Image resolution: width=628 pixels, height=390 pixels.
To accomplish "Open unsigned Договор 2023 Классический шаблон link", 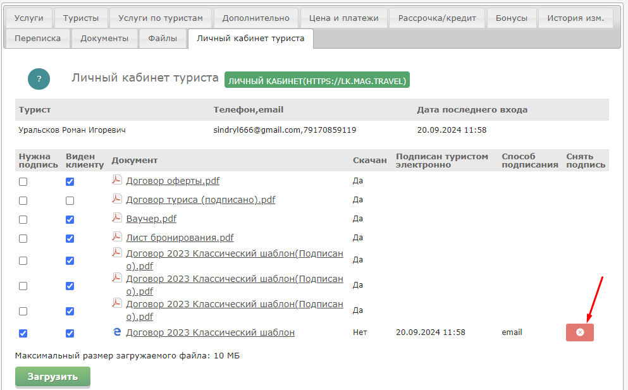I will [x=210, y=332].
